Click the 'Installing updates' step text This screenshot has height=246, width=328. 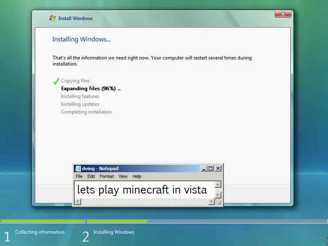(80, 104)
